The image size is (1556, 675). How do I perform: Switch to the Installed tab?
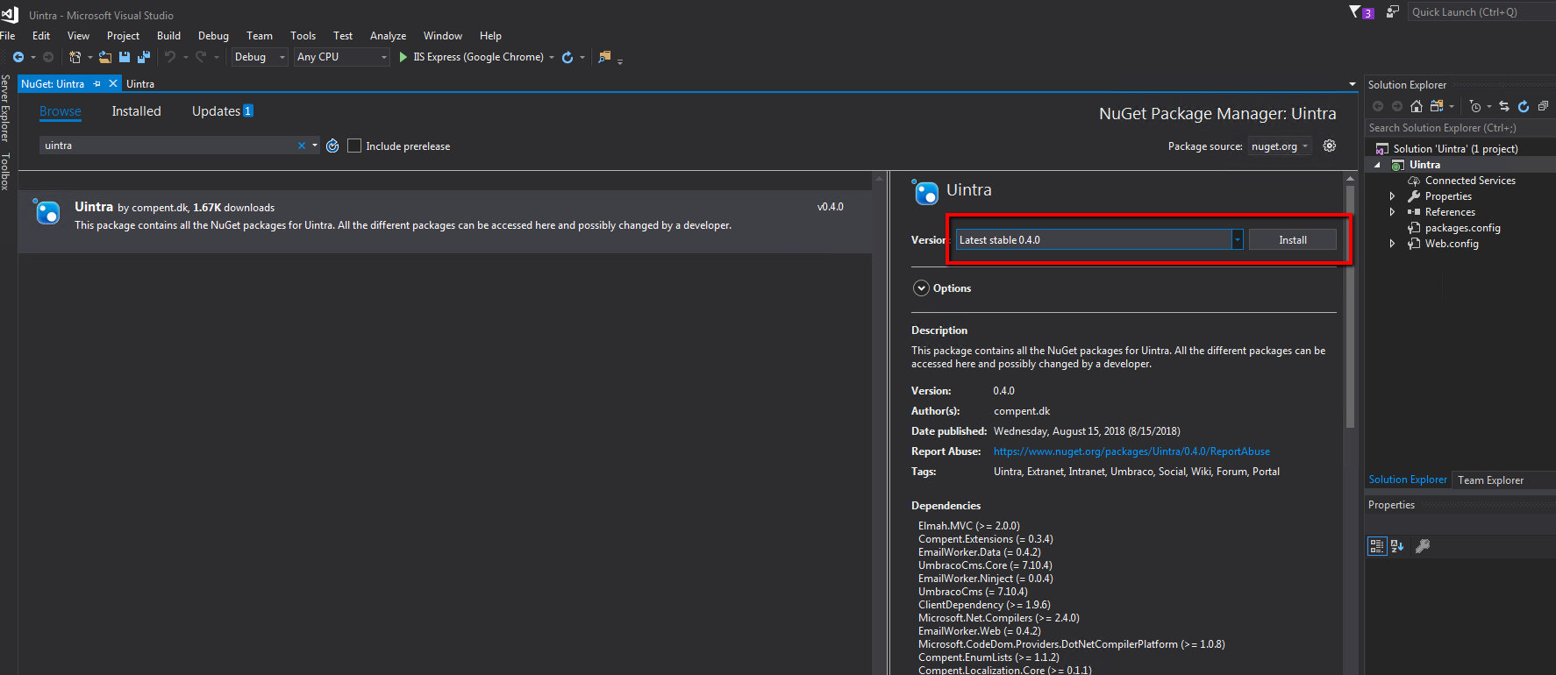click(136, 111)
